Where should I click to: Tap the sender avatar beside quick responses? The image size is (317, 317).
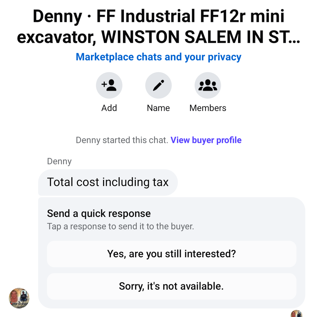point(19,299)
